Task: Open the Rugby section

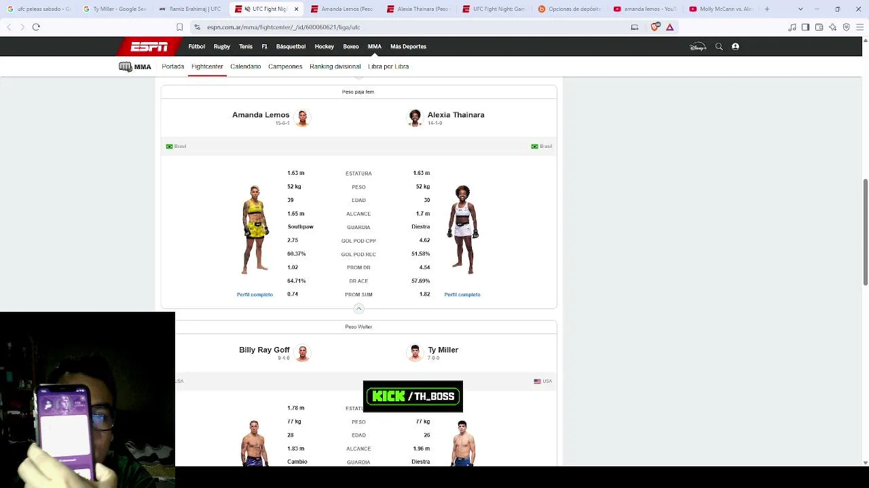Action: click(222, 47)
